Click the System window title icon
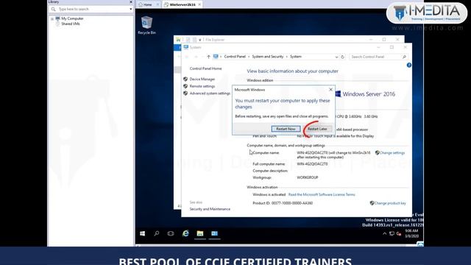 (x=186, y=47)
